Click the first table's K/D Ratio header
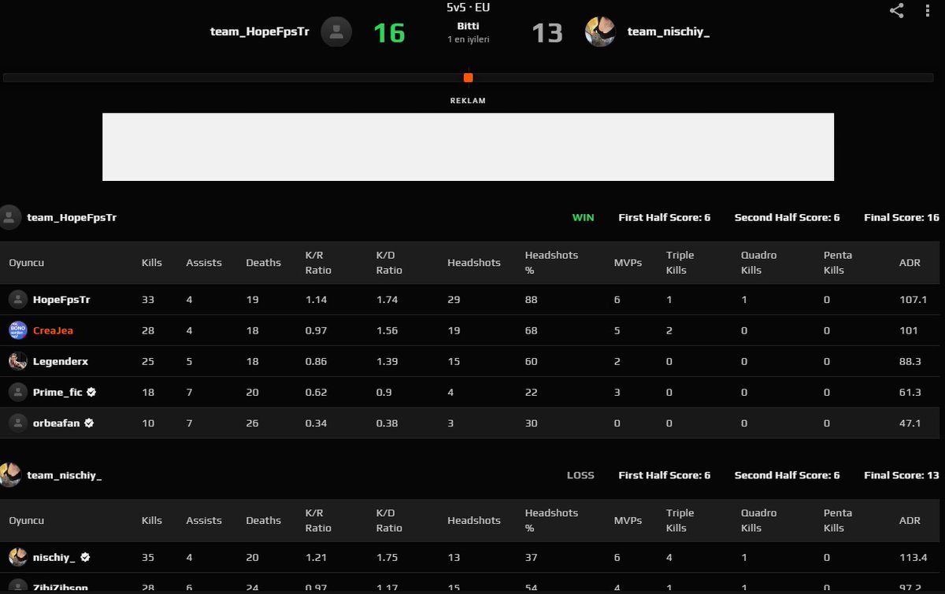 (x=389, y=263)
